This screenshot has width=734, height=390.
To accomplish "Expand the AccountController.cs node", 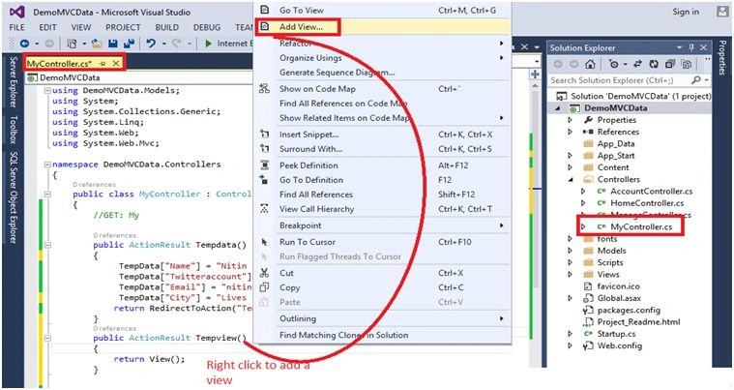I will pos(583,191).
